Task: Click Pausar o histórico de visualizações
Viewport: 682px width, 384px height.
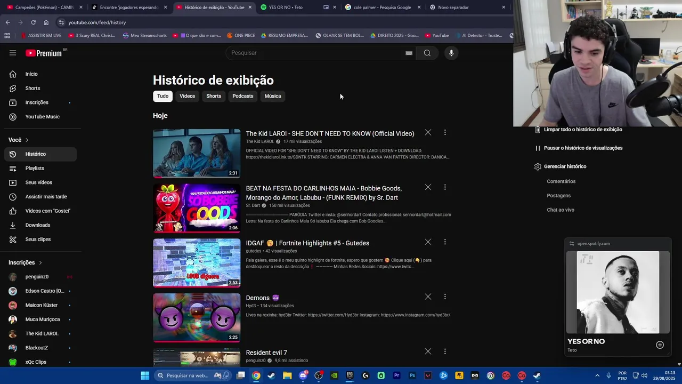Action: click(578, 148)
